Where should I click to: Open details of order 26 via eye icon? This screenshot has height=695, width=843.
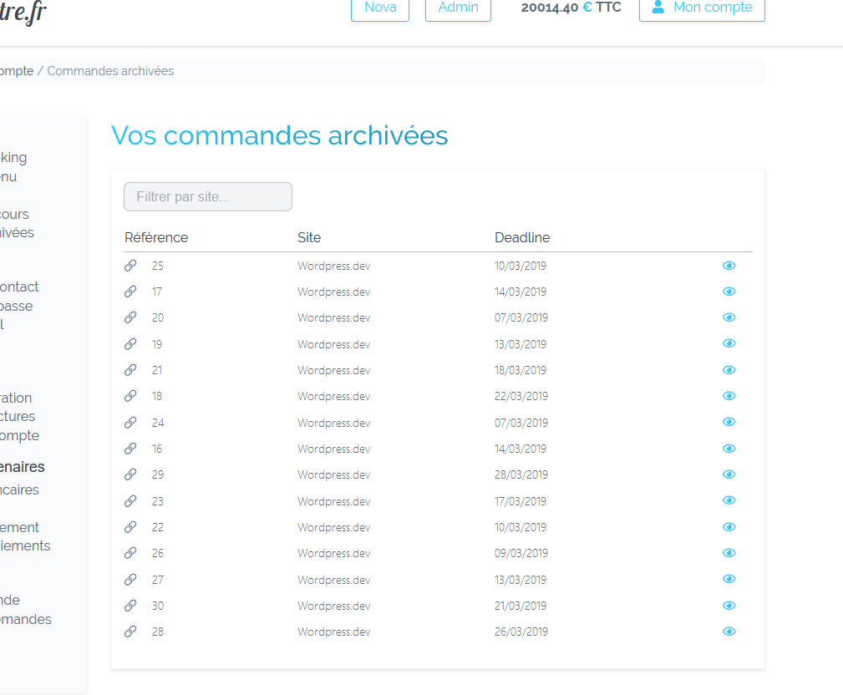point(729,553)
